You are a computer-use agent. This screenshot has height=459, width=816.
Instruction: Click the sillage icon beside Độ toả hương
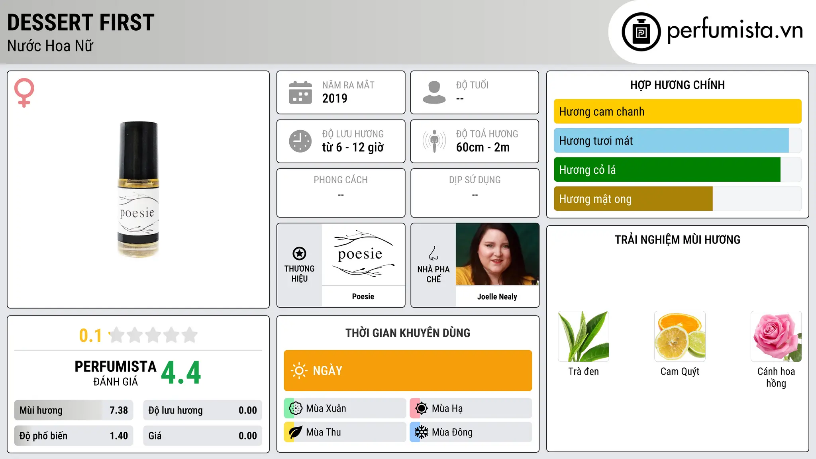[x=434, y=141]
